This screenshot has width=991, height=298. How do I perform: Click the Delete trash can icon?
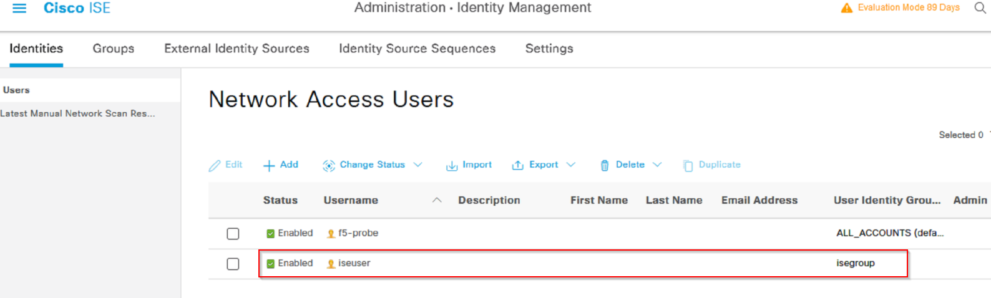pos(604,165)
